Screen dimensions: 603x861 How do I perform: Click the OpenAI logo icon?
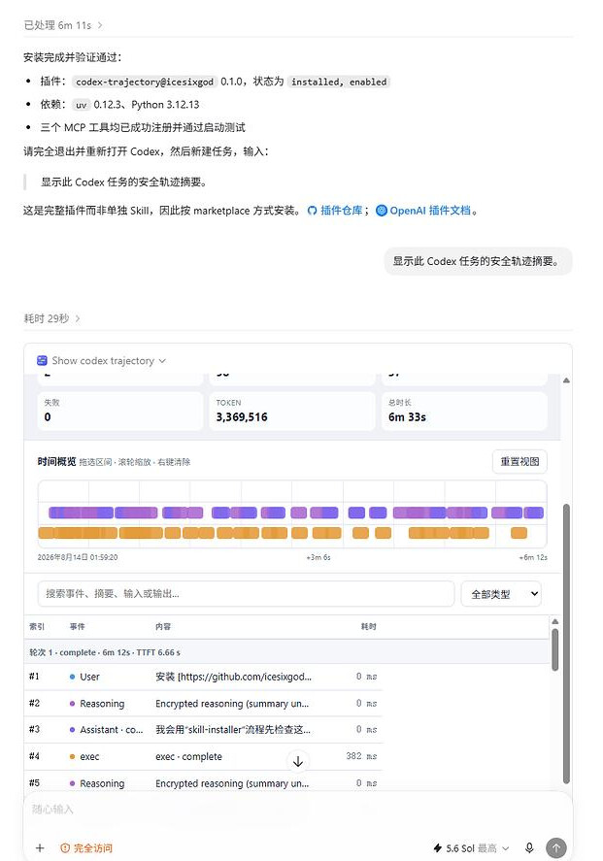point(382,211)
